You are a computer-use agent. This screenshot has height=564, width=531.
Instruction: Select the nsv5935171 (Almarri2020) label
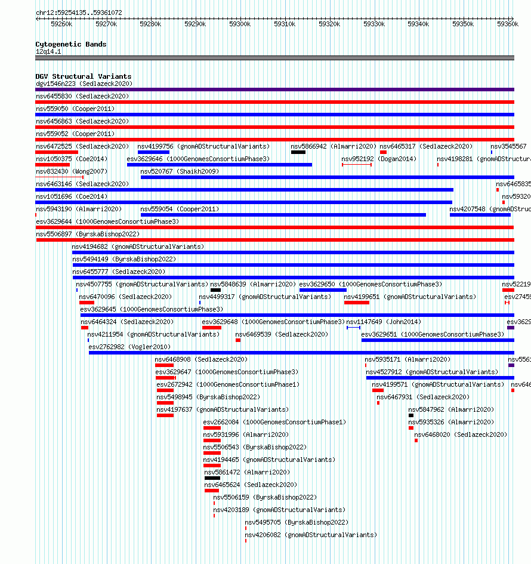[x=407, y=360]
